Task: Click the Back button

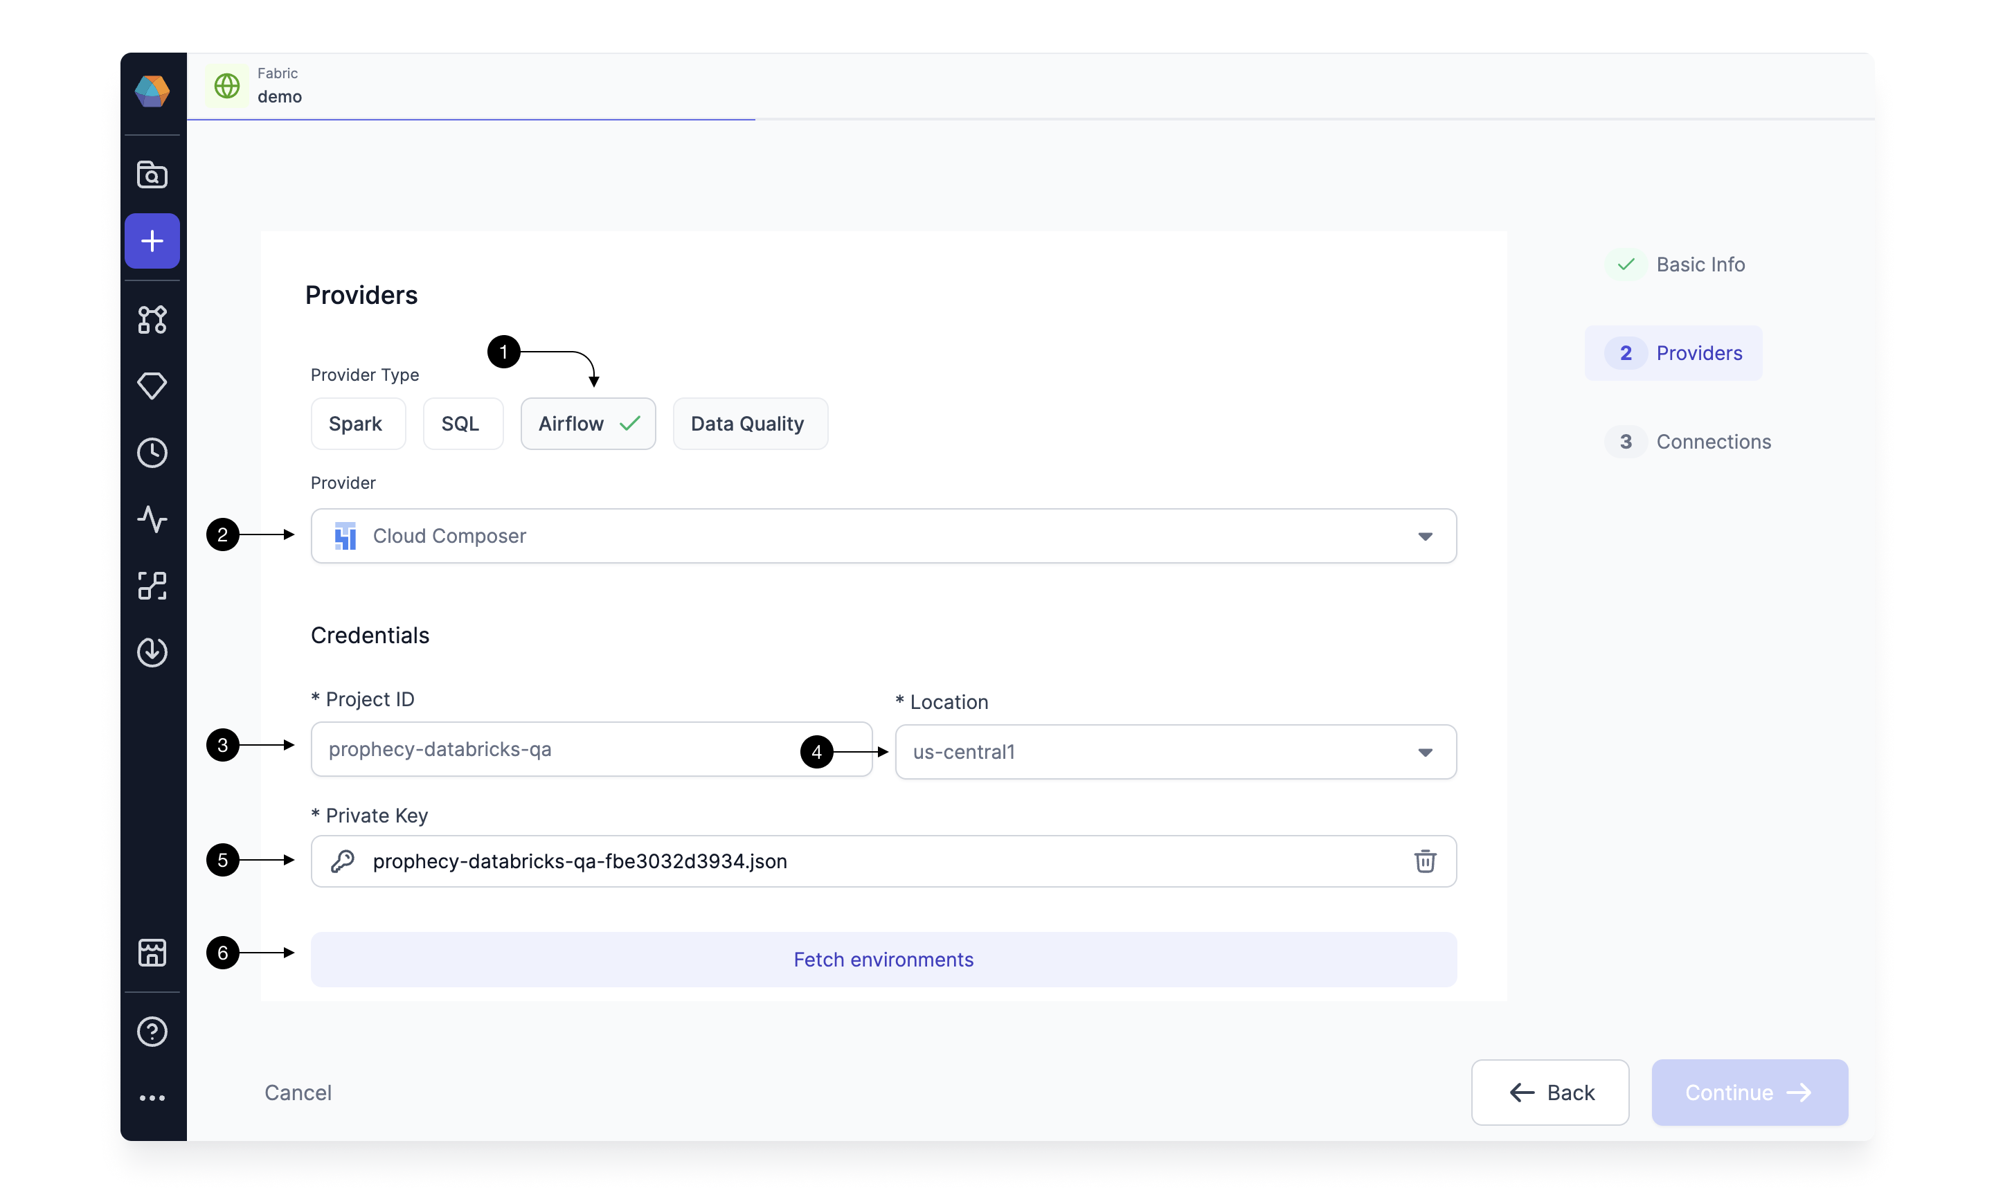Action: [x=1550, y=1092]
